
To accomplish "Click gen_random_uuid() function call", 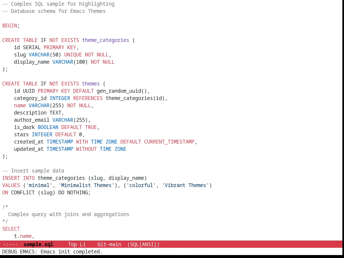I will [x=122, y=91].
